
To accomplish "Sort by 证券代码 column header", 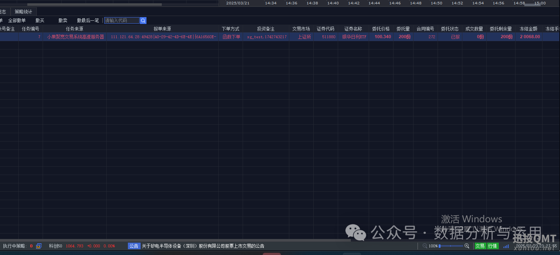I will click(326, 29).
